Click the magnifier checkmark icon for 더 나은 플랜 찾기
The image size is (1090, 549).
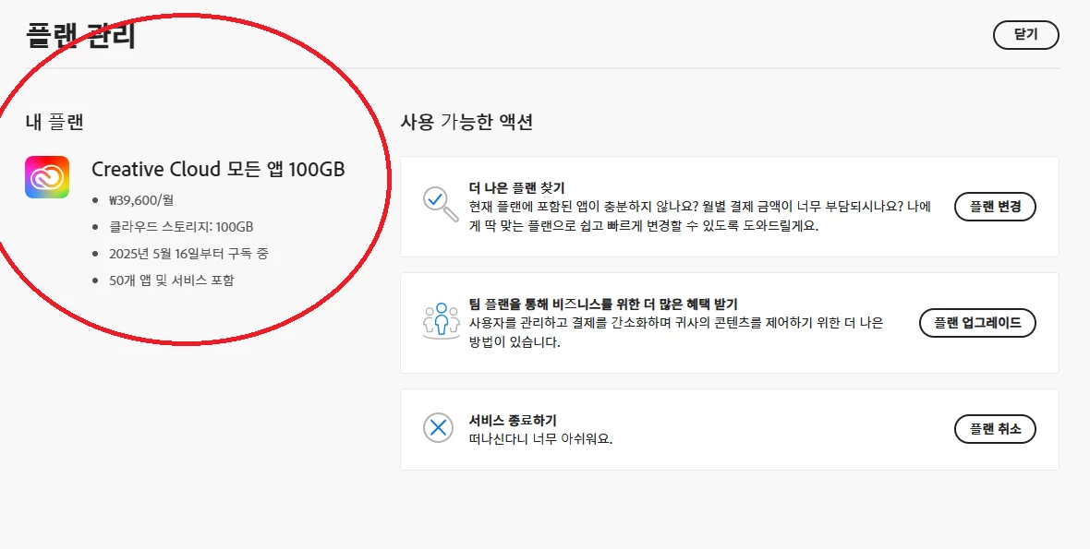click(441, 204)
